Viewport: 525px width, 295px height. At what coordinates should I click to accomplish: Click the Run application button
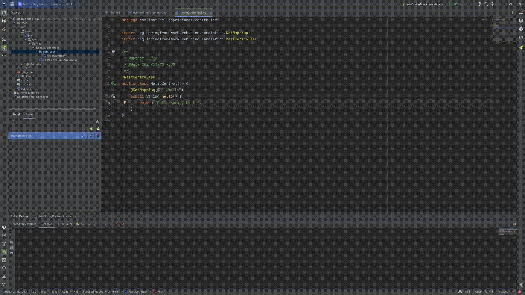tap(448, 4)
